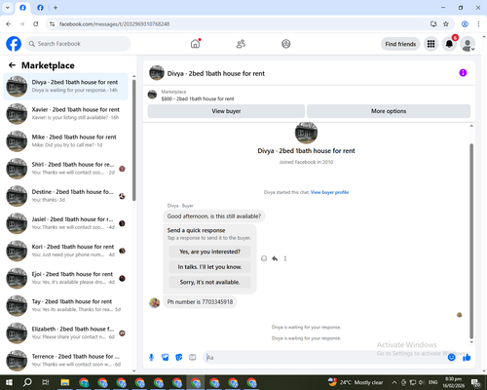Open the Friends icon in top navigation
This screenshot has height=390, width=487.
click(x=241, y=44)
